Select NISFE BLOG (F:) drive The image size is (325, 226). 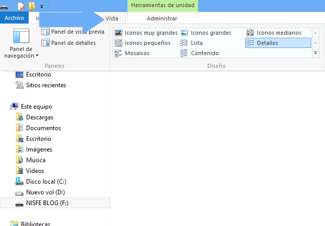pyautogui.click(x=55, y=203)
